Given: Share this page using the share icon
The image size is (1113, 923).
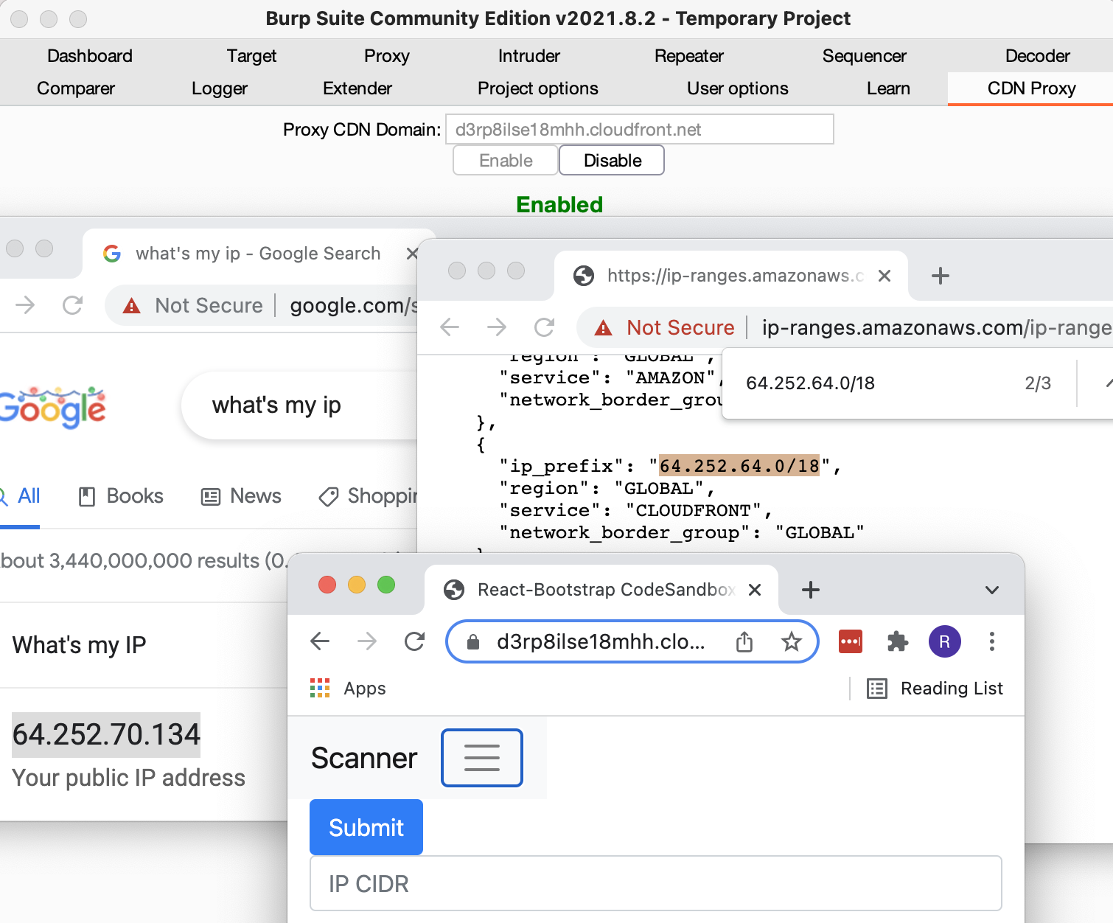Looking at the screenshot, I should click(744, 641).
